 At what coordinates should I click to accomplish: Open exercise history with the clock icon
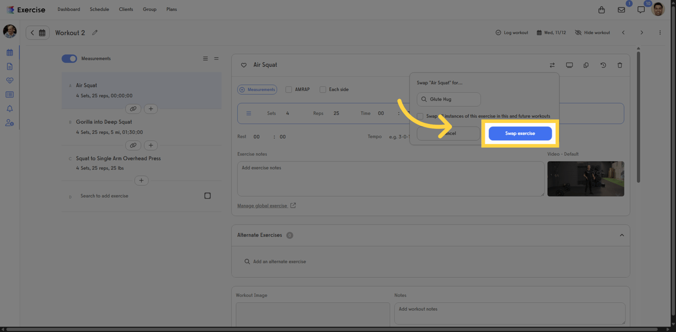click(603, 65)
